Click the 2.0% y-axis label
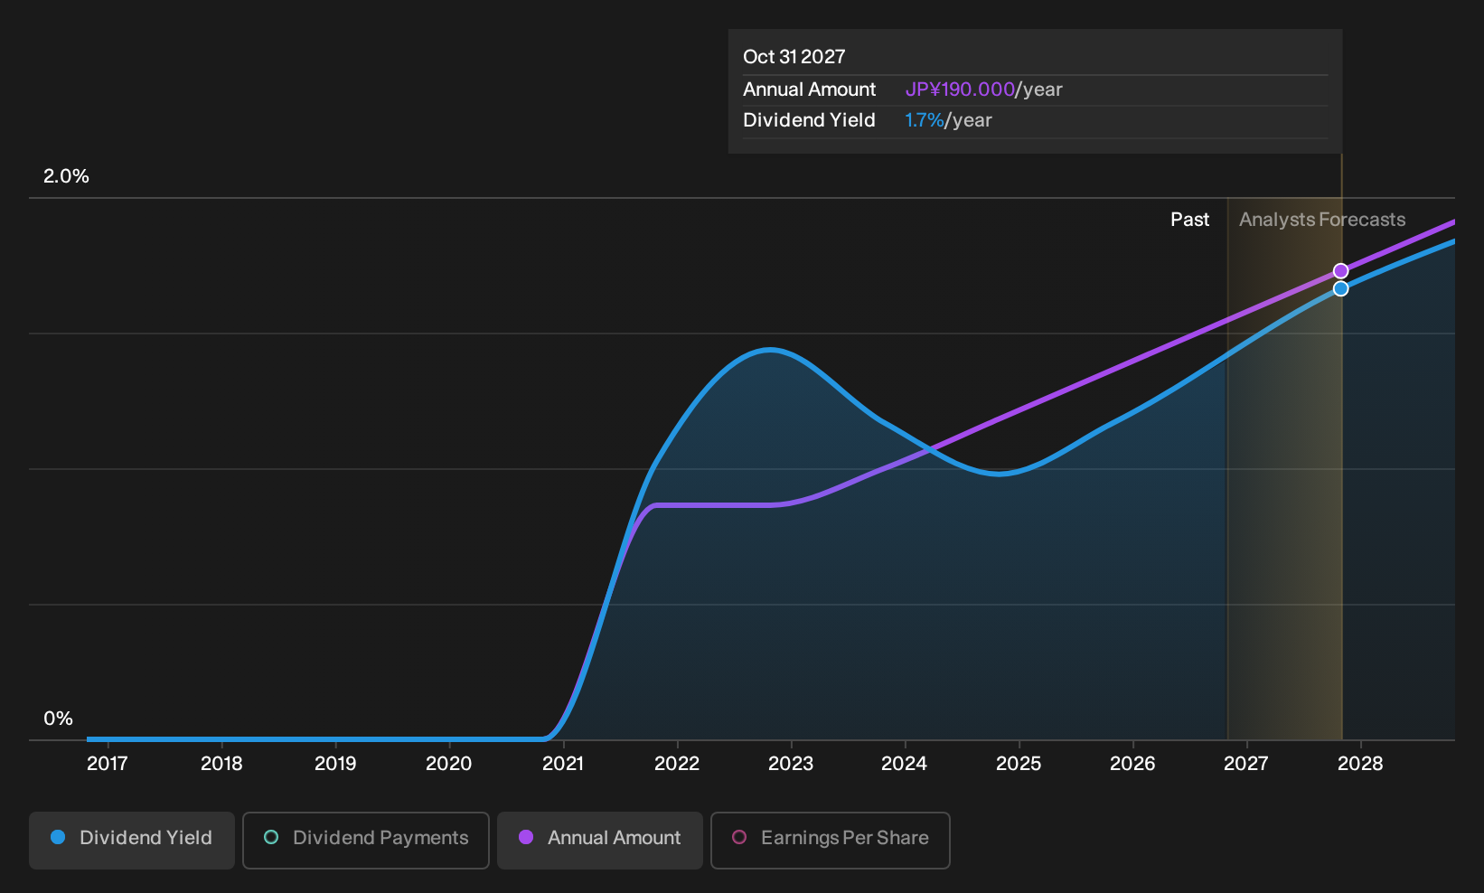 66,176
